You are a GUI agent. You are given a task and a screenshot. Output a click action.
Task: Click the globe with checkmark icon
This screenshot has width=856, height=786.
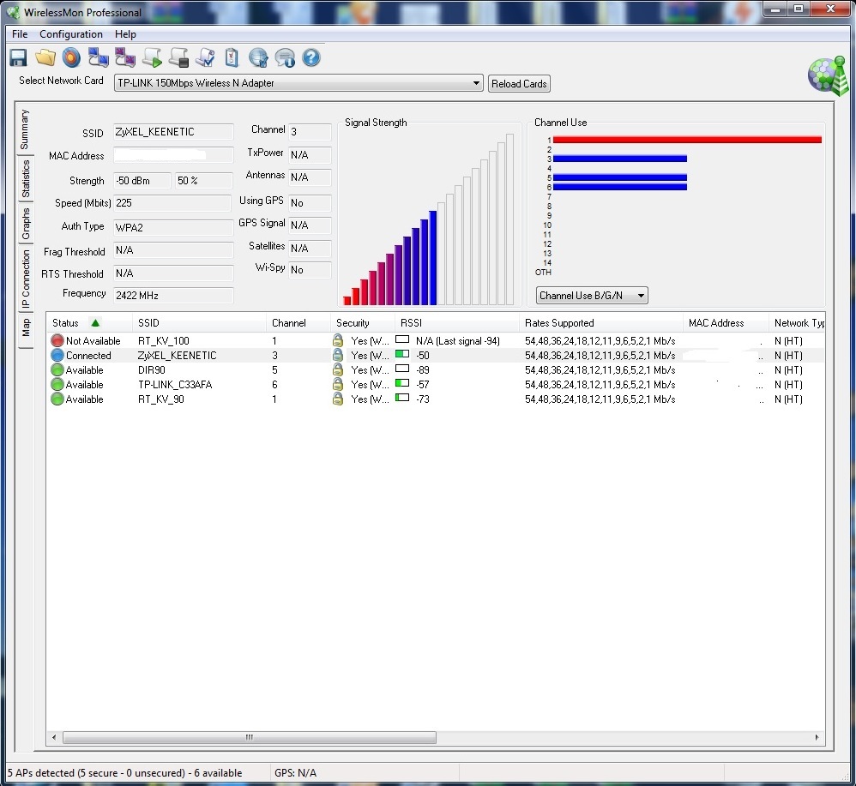coord(258,57)
